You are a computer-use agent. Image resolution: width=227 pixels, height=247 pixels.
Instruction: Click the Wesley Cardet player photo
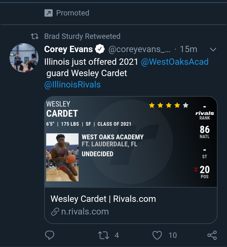click(62, 157)
